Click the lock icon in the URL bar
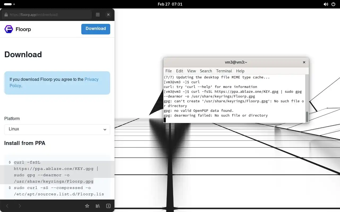 coord(6,15)
